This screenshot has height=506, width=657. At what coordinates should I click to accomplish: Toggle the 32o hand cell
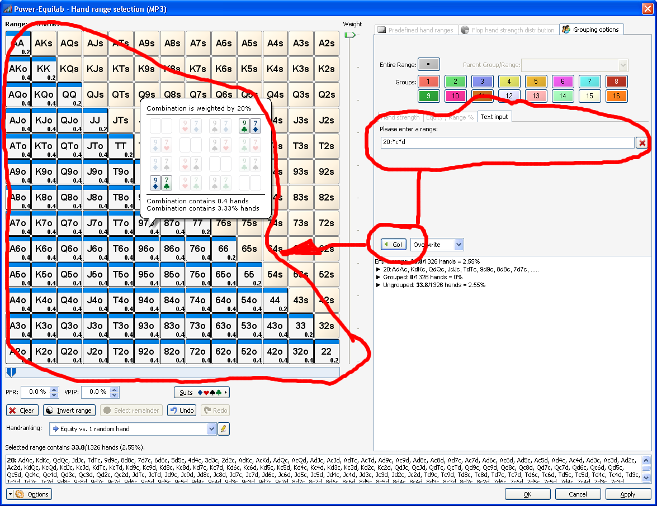pyautogui.click(x=301, y=352)
